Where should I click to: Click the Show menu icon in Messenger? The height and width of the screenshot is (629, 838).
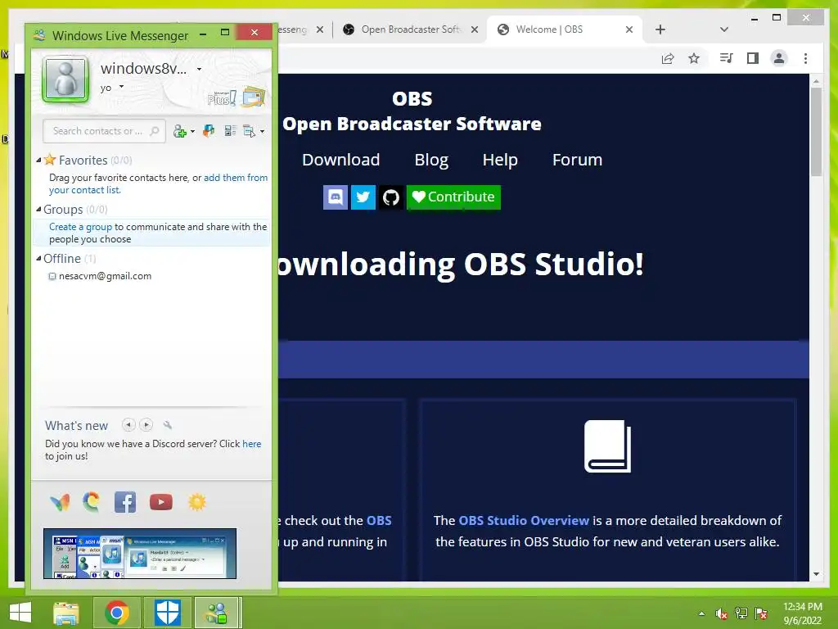(249, 131)
